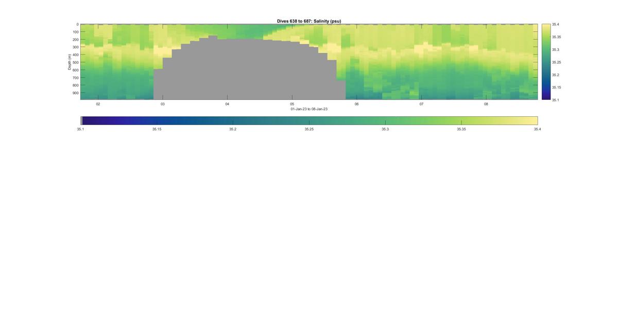Select date tick label '05'

click(x=292, y=104)
